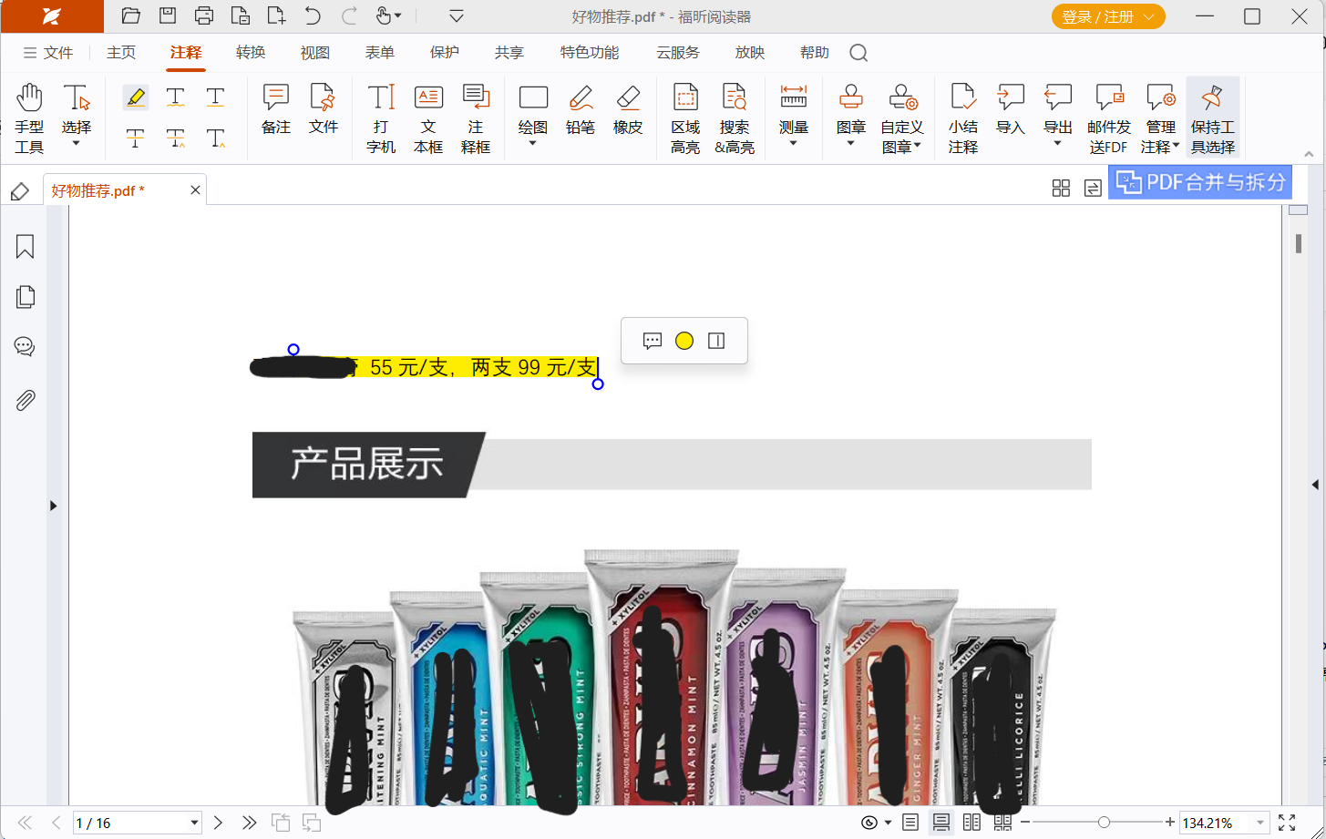Search features with the magnifier icon
Screen dimensions: 1326x839
tap(858, 53)
